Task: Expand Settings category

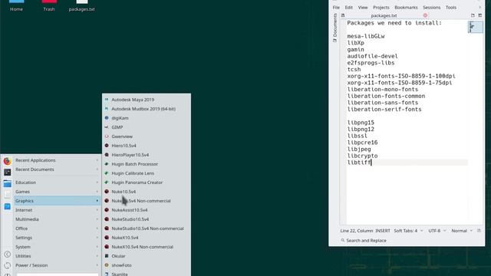Action: point(57,238)
